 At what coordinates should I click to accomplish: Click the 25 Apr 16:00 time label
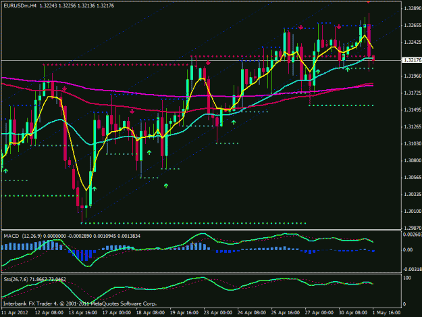click(x=285, y=313)
